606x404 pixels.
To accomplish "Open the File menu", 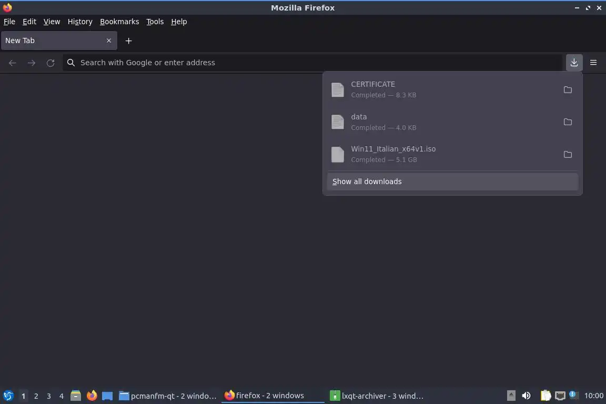I will pyautogui.click(x=9, y=22).
